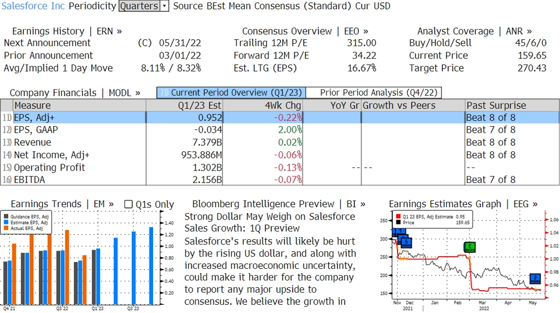Open Earnings History ERN link

67,31
